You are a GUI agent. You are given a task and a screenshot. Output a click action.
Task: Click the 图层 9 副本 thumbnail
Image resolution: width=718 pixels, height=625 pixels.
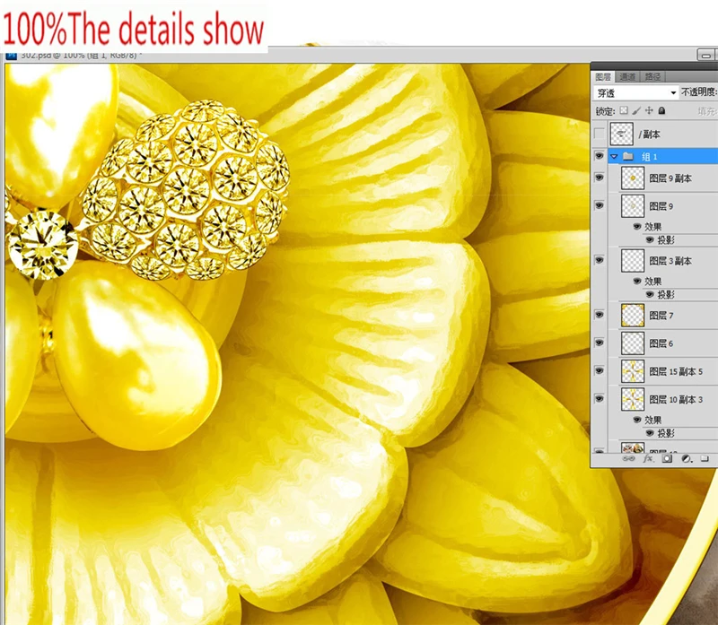633,178
